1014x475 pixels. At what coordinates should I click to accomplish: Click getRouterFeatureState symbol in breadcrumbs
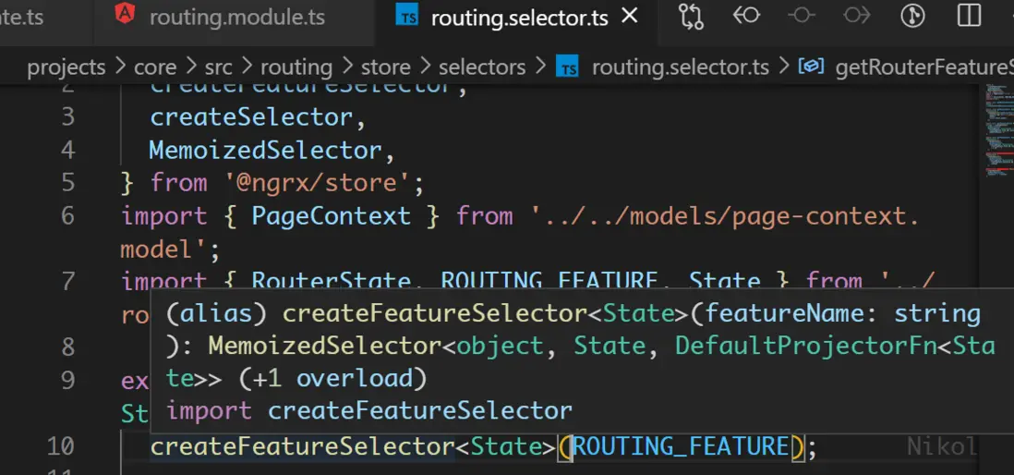[923, 67]
